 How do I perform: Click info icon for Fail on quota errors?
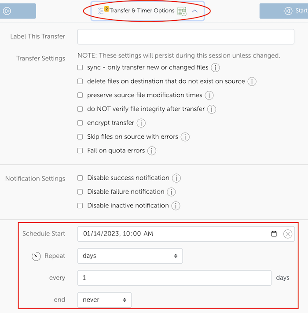point(152,151)
